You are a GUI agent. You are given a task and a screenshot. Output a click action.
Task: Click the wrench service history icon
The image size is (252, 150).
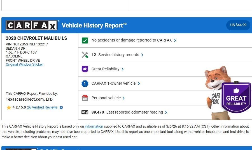85,55
